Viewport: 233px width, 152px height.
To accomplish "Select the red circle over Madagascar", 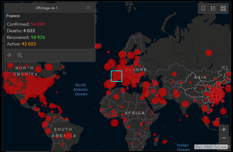I will point(156,140).
